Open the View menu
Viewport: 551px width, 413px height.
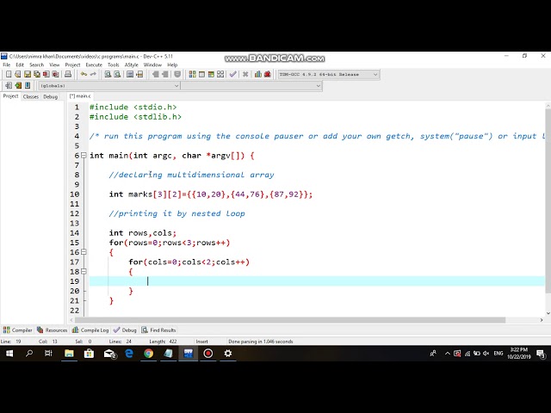point(54,65)
